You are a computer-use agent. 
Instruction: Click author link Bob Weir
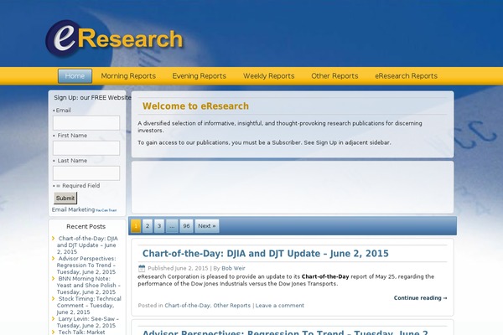pos(233,268)
